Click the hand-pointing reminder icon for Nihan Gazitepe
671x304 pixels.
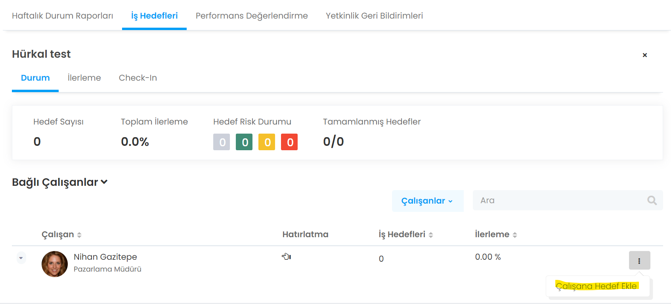pyautogui.click(x=286, y=257)
